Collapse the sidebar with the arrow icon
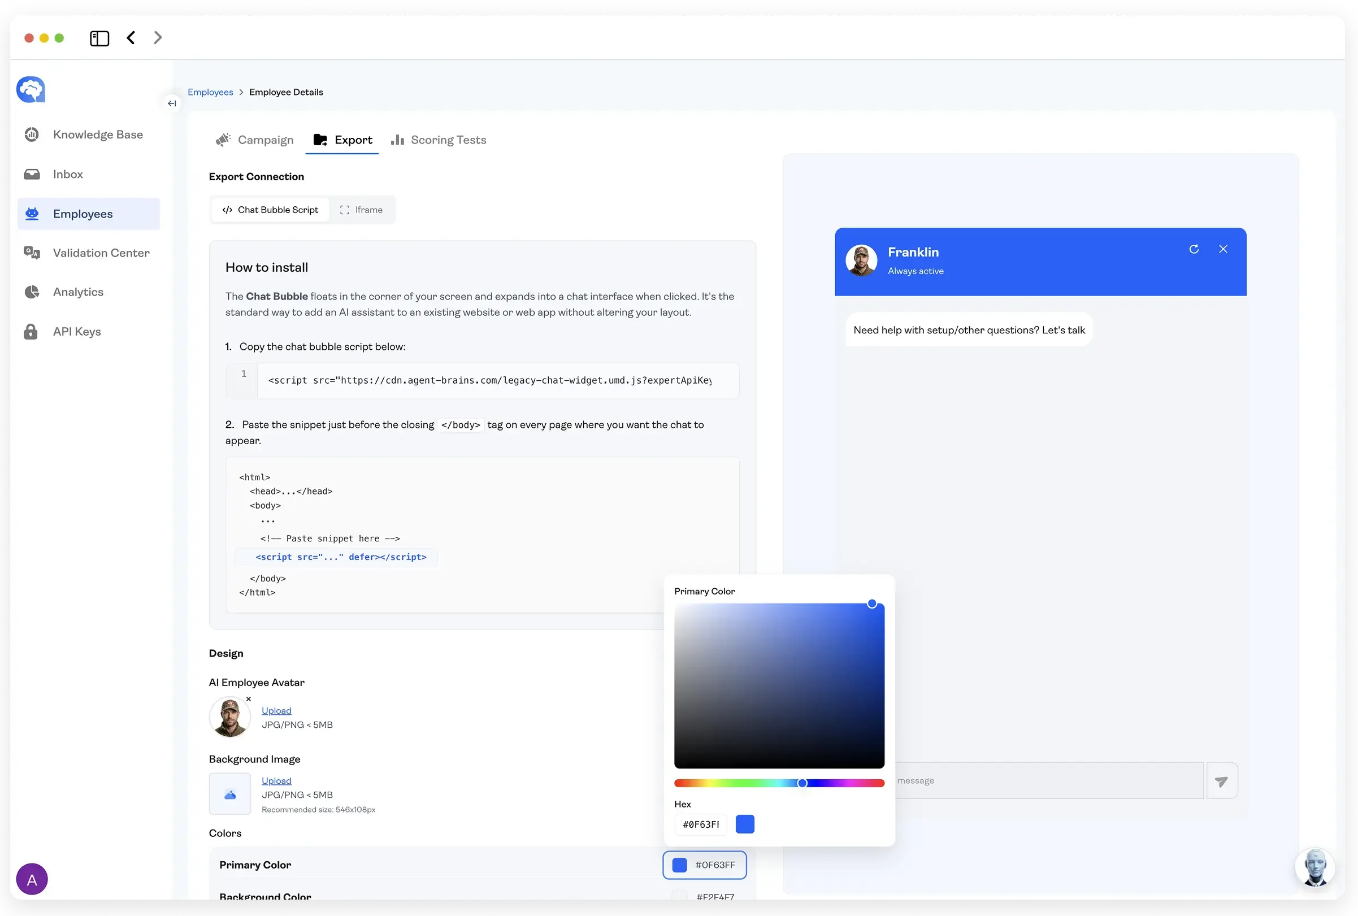 pyautogui.click(x=172, y=103)
